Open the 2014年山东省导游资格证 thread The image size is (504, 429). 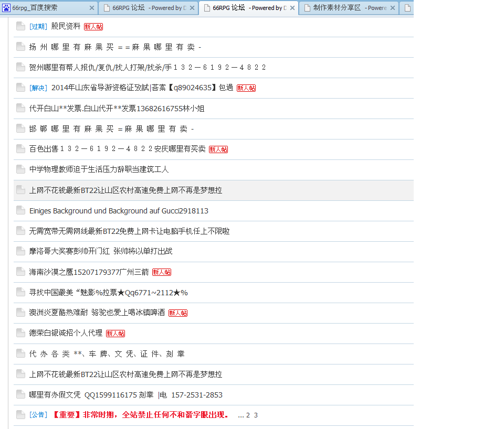142,88
